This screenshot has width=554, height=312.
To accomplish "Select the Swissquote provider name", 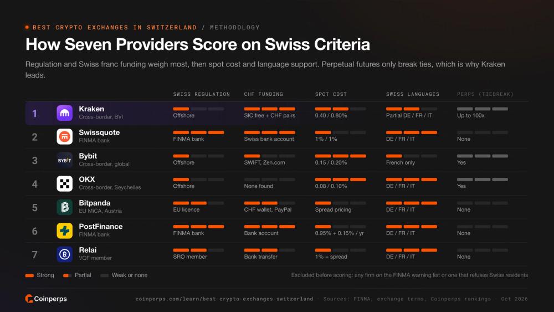I will (99, 132).
